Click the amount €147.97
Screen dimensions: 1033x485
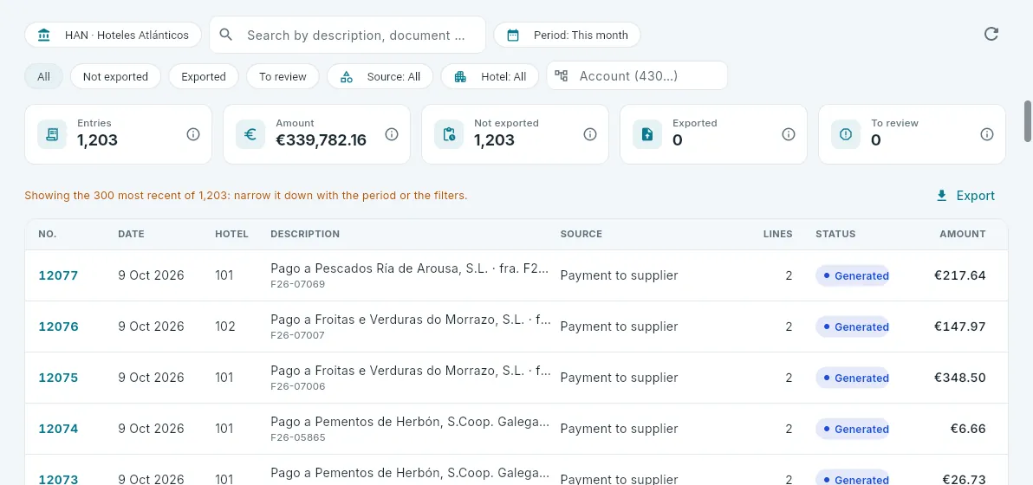click(960, 327)
